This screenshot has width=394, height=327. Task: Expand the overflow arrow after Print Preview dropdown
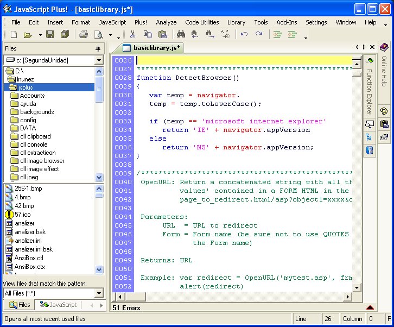click(119, 38)
